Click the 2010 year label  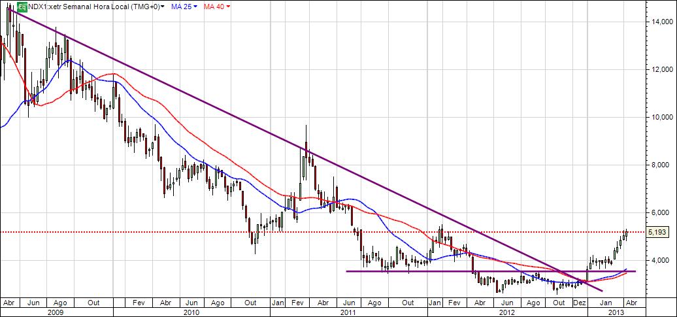click(x=191, y=311)
